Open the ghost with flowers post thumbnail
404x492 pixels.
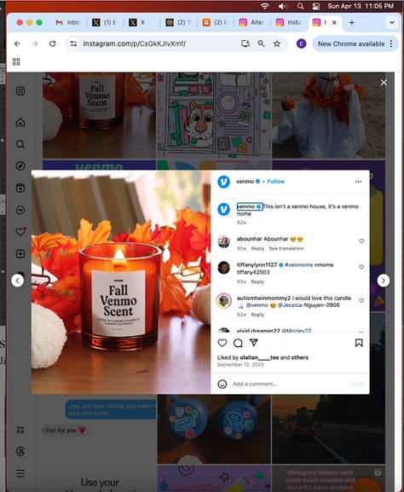(x=328, y=115)
